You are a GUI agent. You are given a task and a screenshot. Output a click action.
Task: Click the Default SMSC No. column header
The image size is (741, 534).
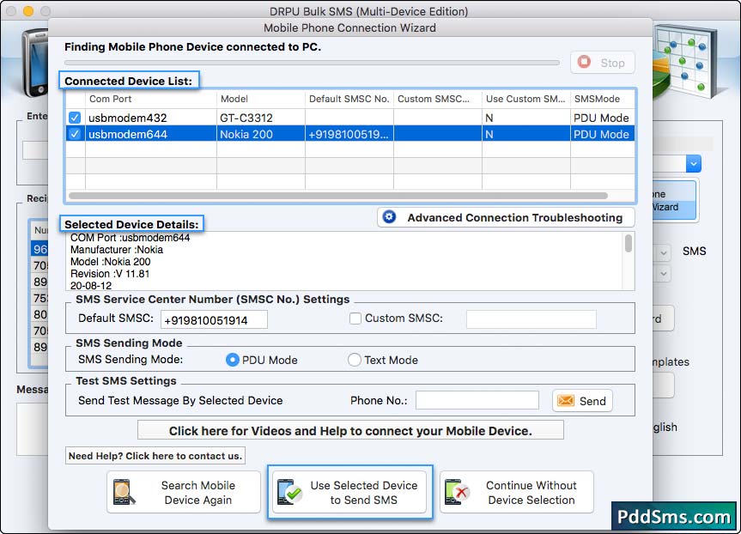click(349, 99)
